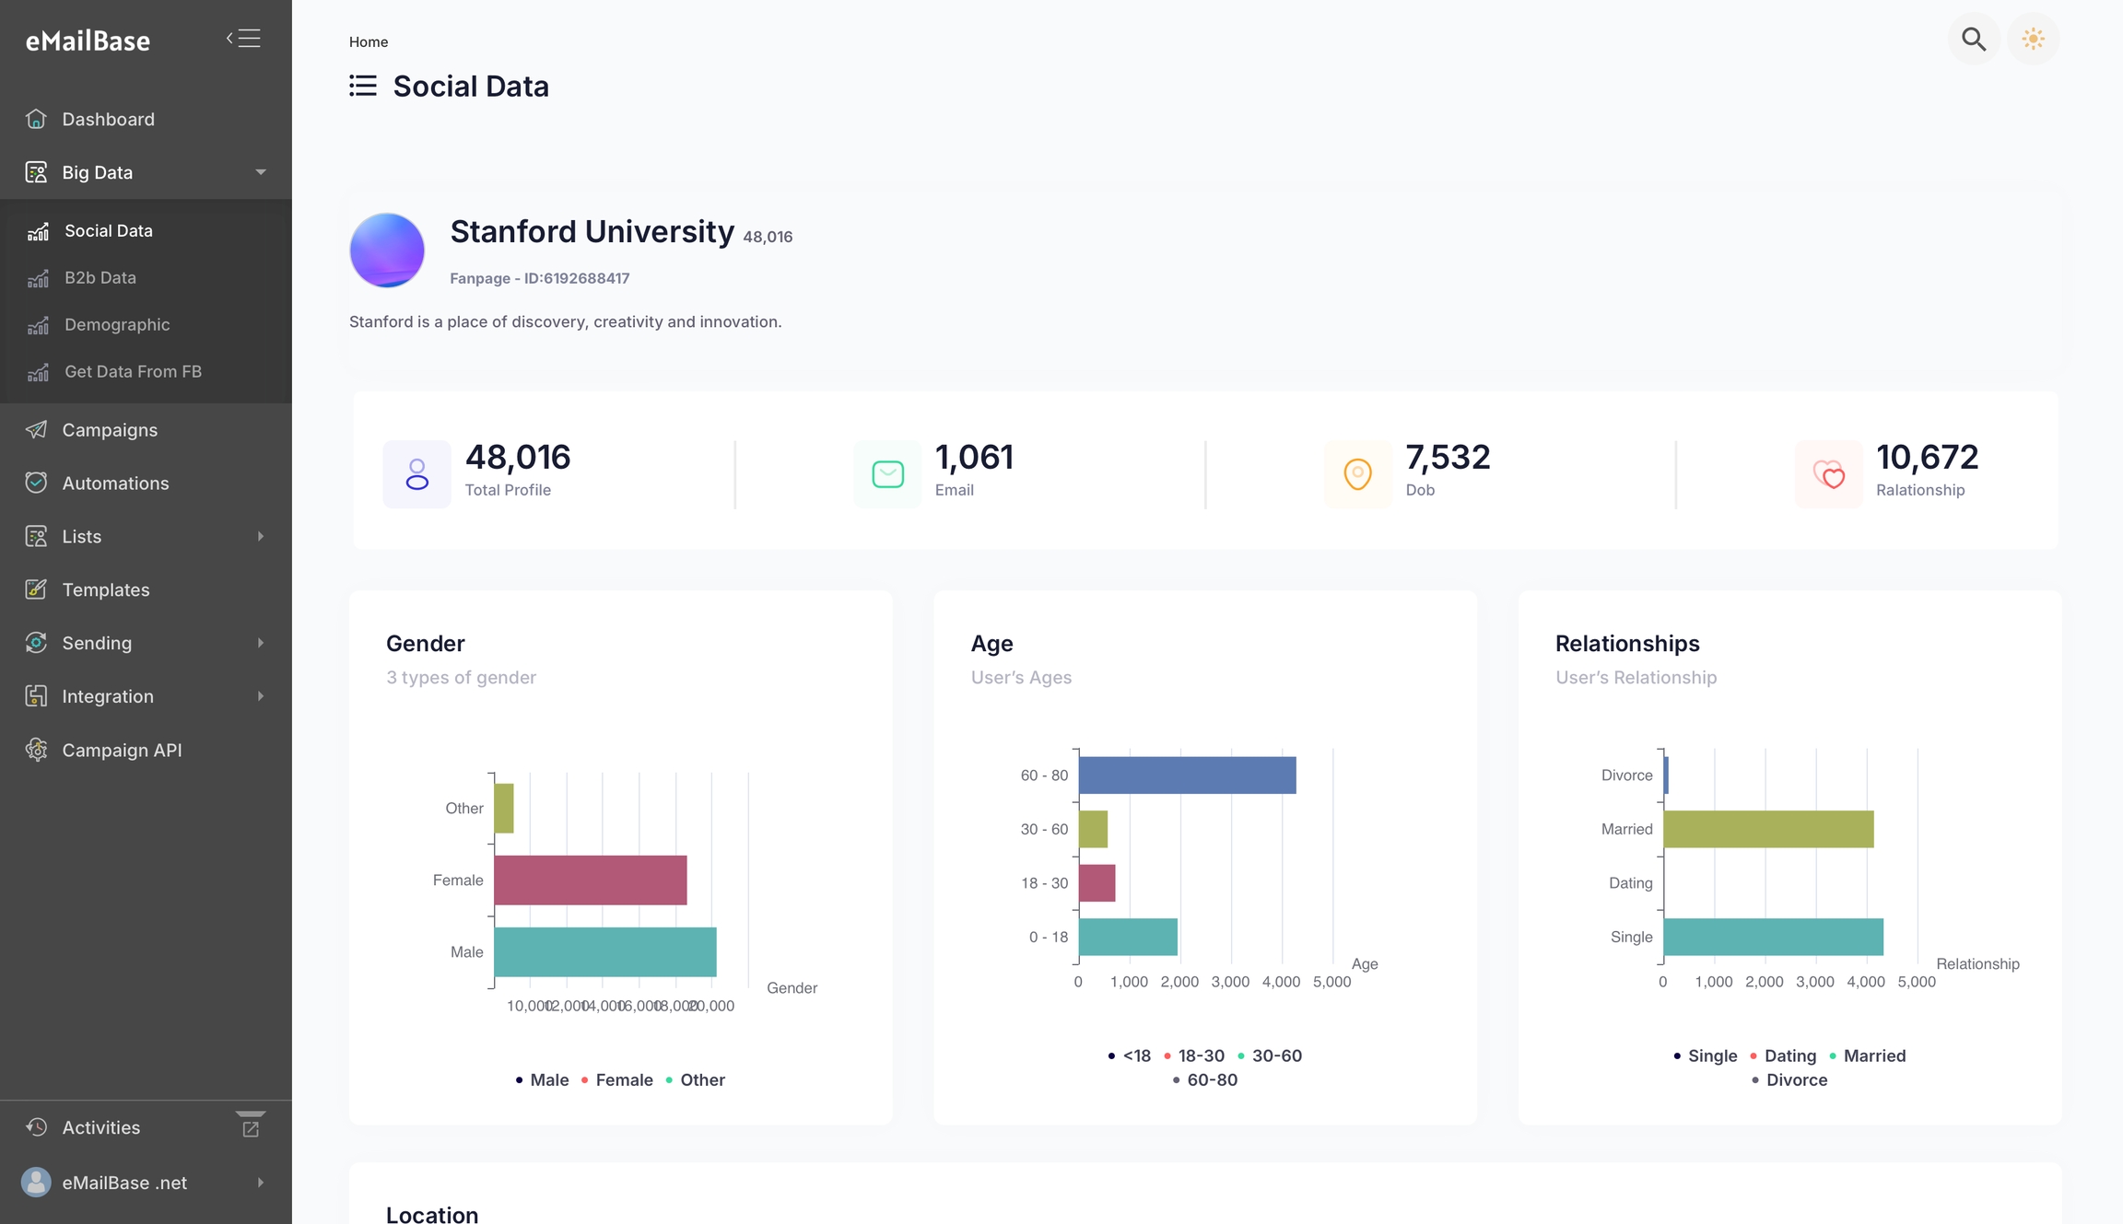2123x1224 pixels.
Task: Click the Email envelope stat icon
Action: [x=887, y=474]
